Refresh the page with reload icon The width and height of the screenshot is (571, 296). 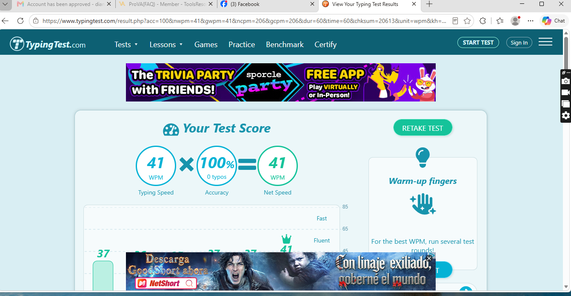click(x=20, y=20)
